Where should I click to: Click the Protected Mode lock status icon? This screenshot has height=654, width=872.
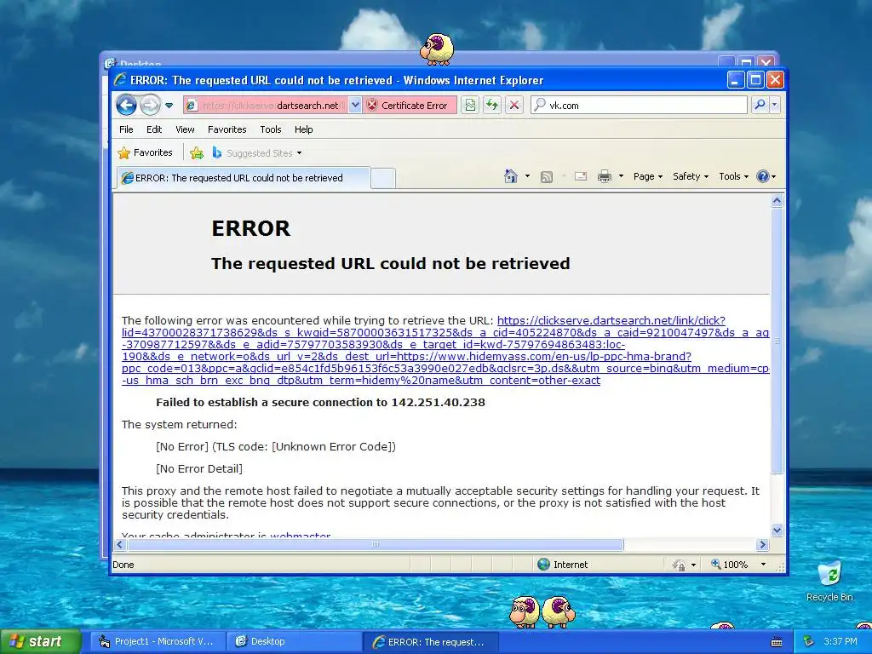(x=679, y=565)
